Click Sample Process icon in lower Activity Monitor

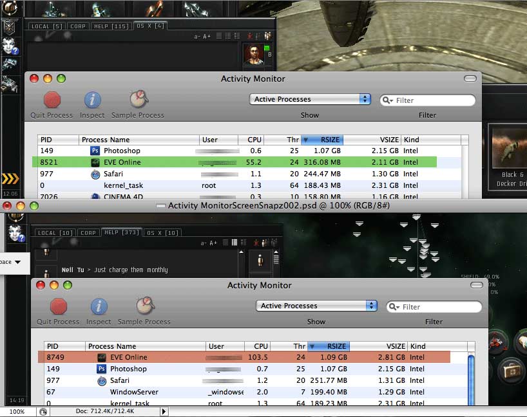145,306
